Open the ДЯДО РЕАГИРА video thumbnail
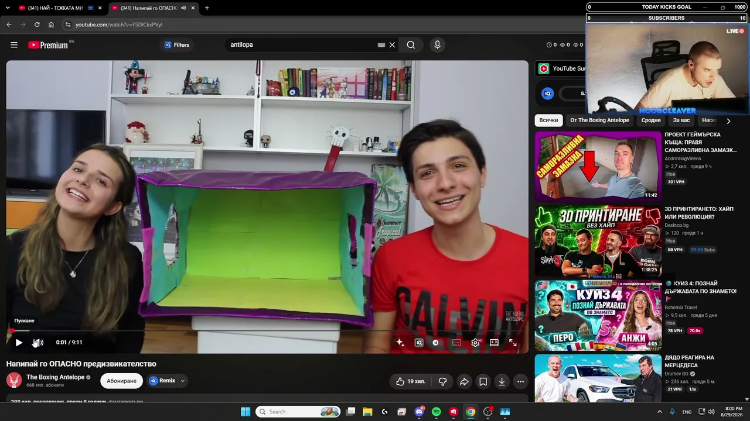The height and width of the screenshot is (421, 750). [598, 378]
